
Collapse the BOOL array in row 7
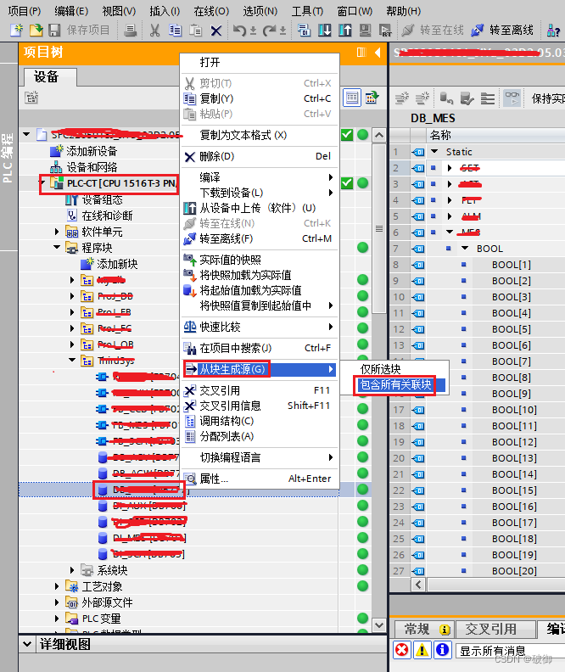[x=465, y=248]
